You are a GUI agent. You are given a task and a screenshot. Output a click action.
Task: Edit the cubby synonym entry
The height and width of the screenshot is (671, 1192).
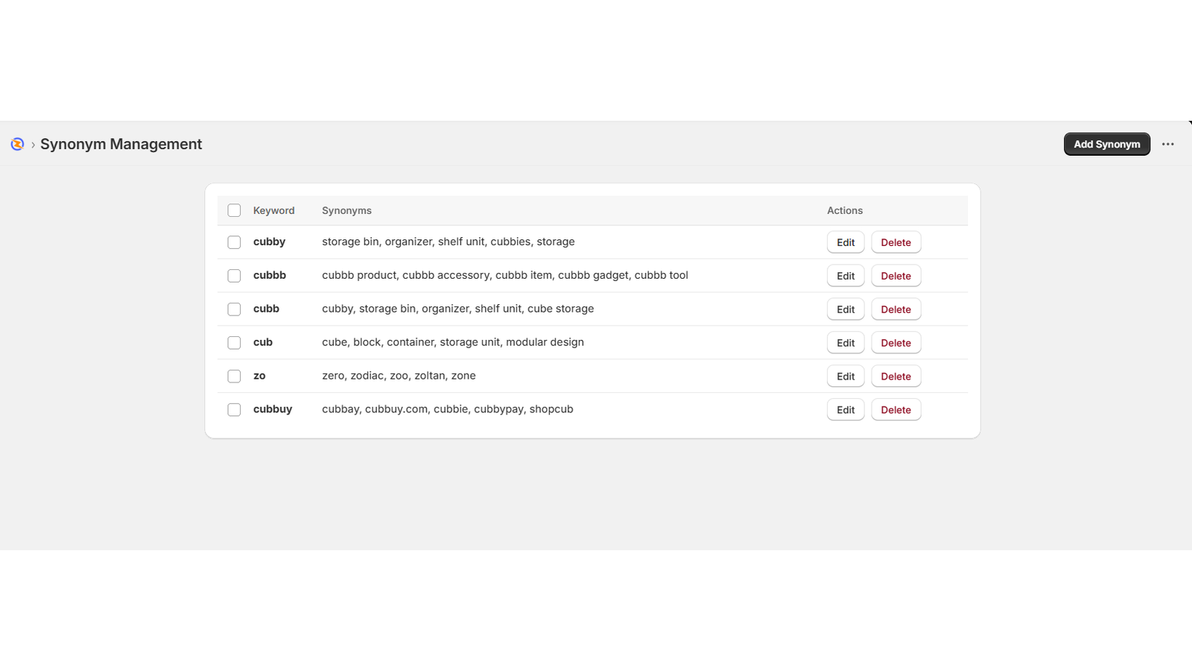pyautogui.click(x=846, y=242)
